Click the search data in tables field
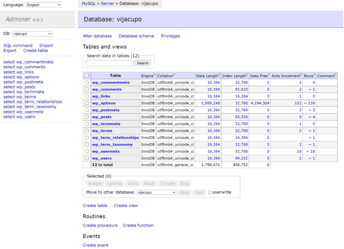Viewport: 344px width, 249px height. pos(110,63)
